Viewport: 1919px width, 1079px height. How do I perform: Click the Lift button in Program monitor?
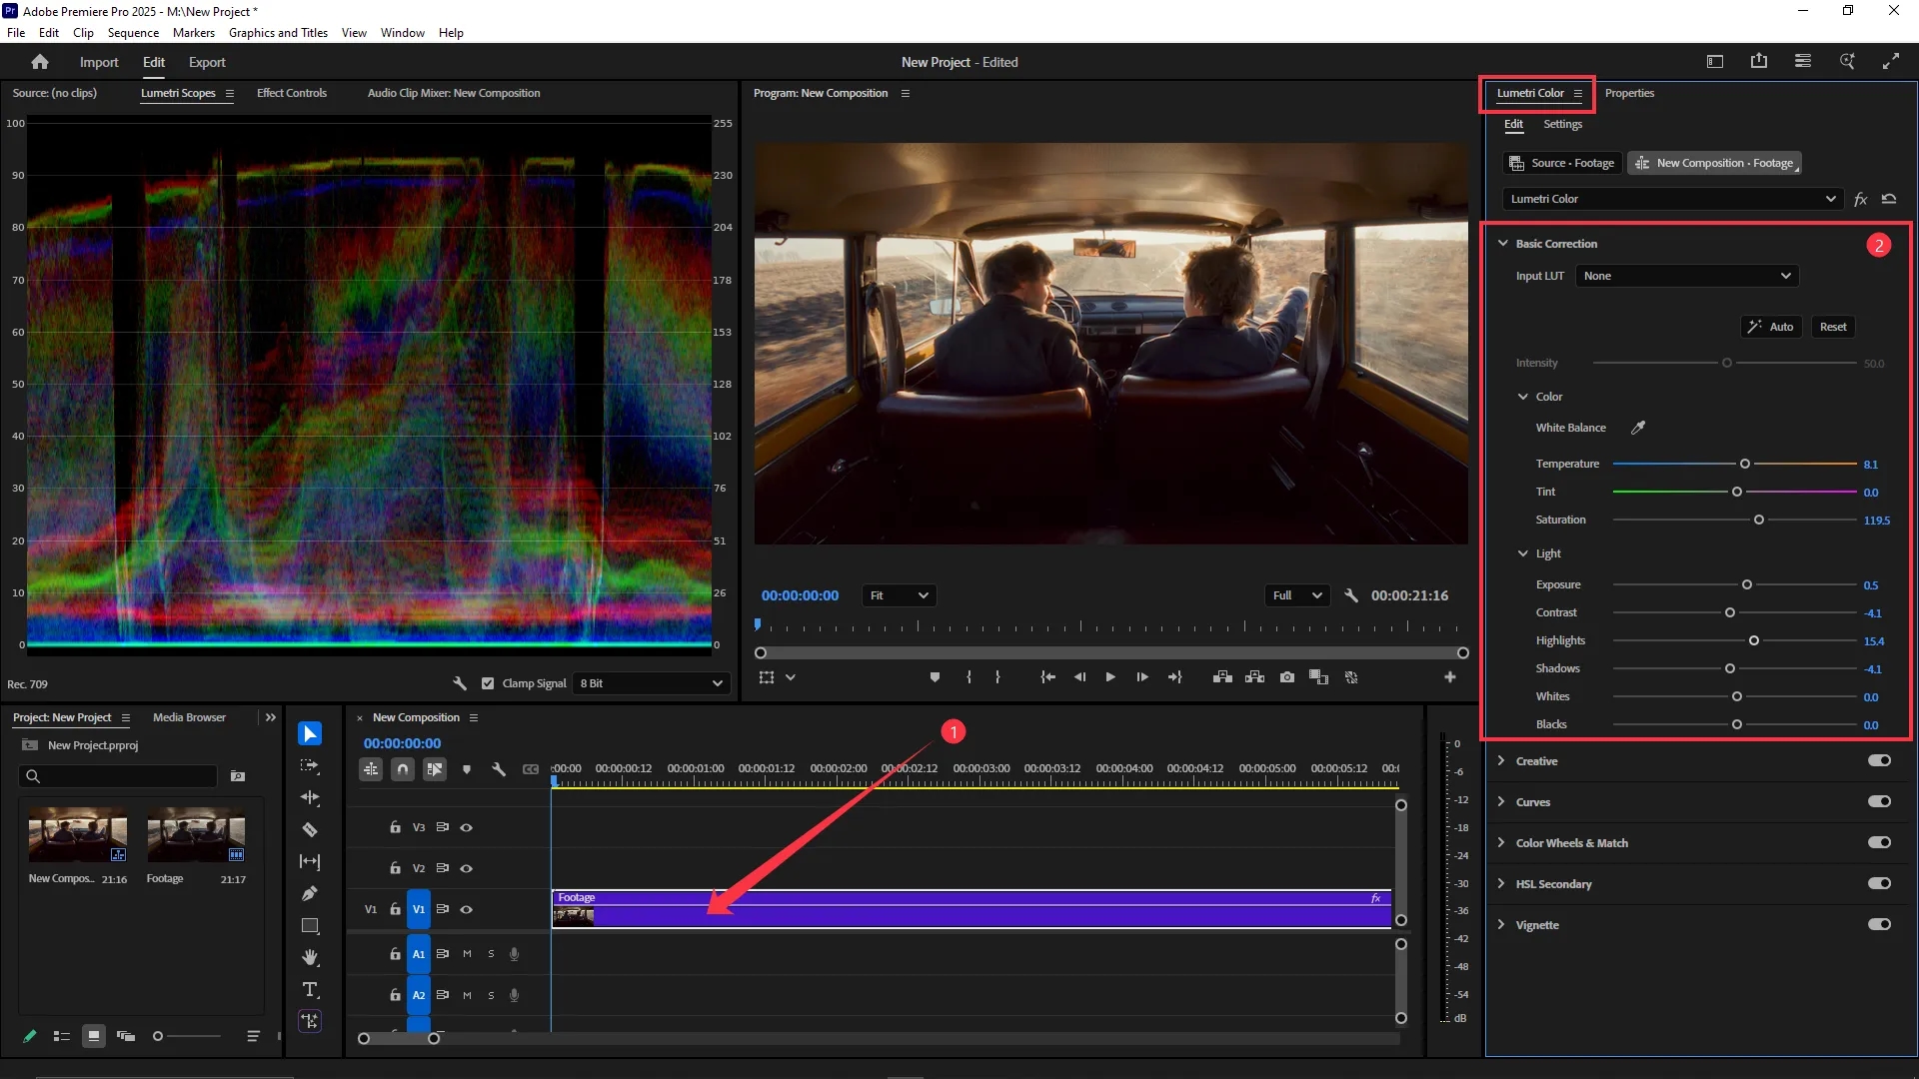1222,677
